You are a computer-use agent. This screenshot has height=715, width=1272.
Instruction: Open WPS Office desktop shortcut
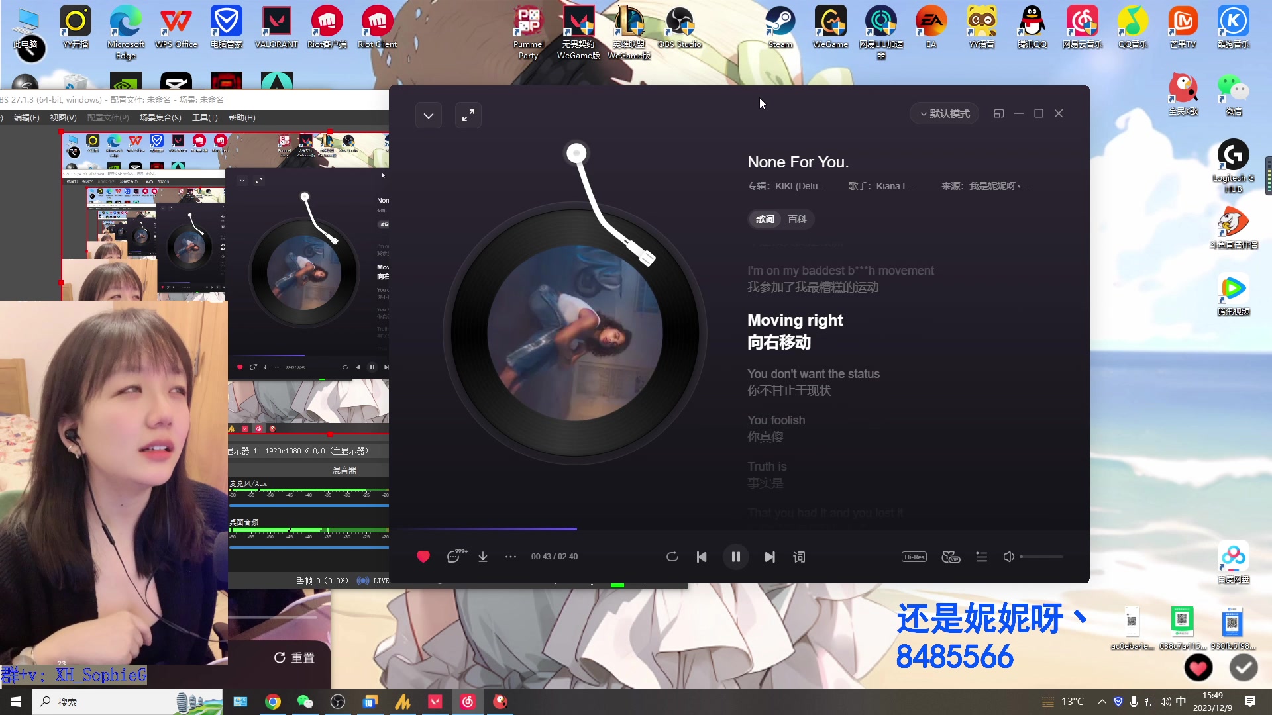176,28
